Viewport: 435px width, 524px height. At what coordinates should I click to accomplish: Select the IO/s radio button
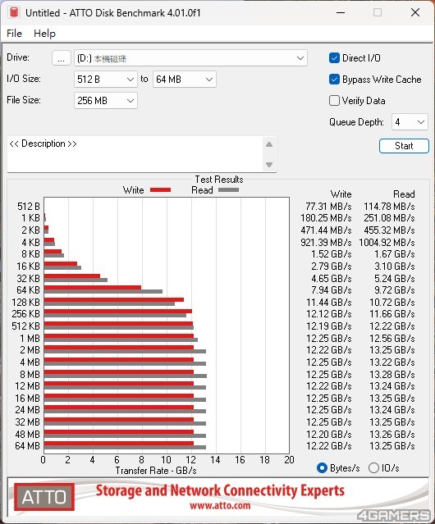click(373, 468)
